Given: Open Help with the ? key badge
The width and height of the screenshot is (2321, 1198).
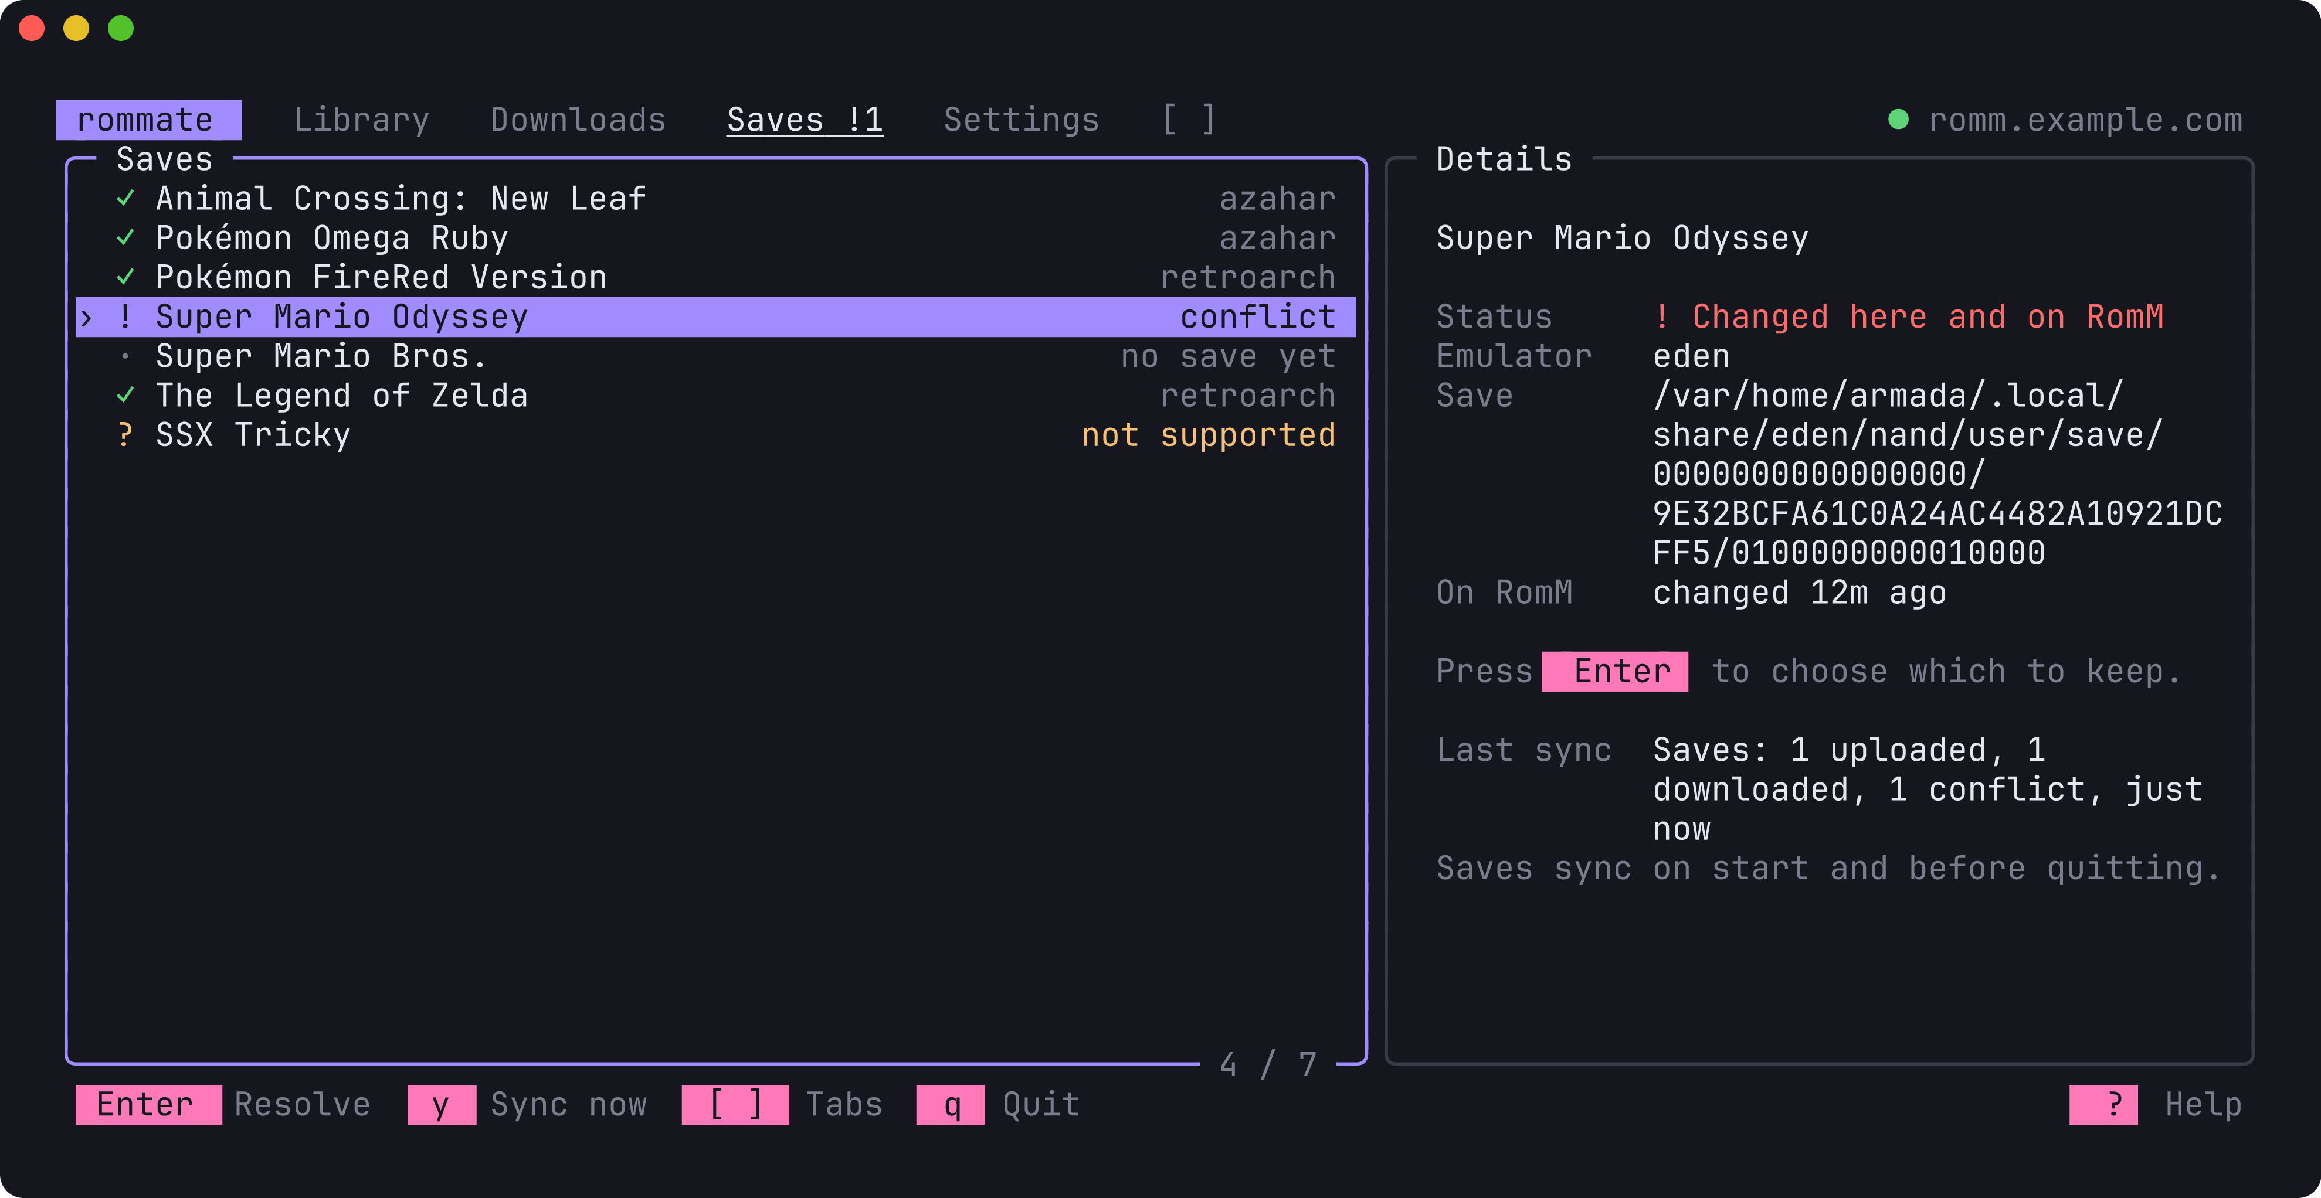Looking at the screenshot, I should point(2104,1104).
